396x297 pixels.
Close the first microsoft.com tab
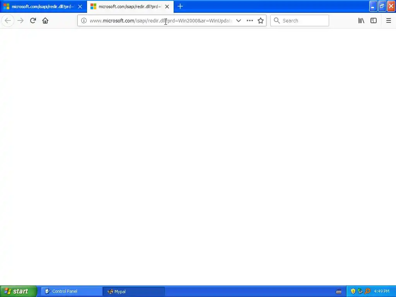pos(80,7)
